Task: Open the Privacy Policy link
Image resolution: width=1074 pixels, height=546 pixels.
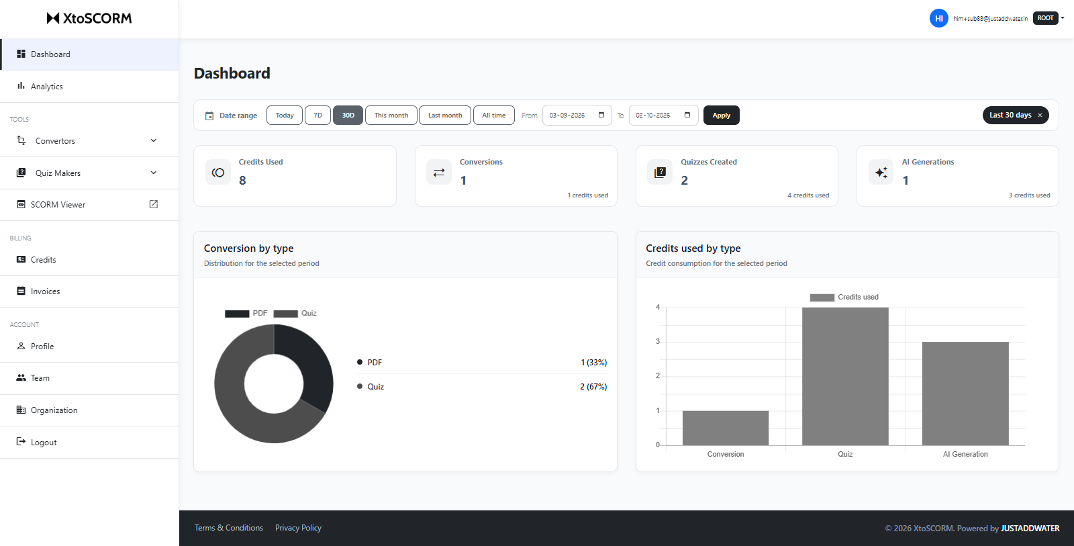Action: [298, 528]
